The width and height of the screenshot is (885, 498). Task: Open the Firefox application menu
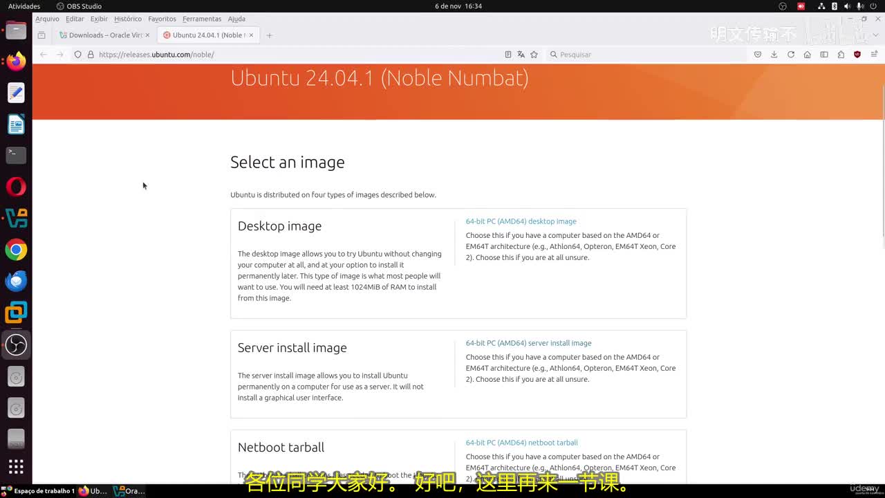point(875,55)
